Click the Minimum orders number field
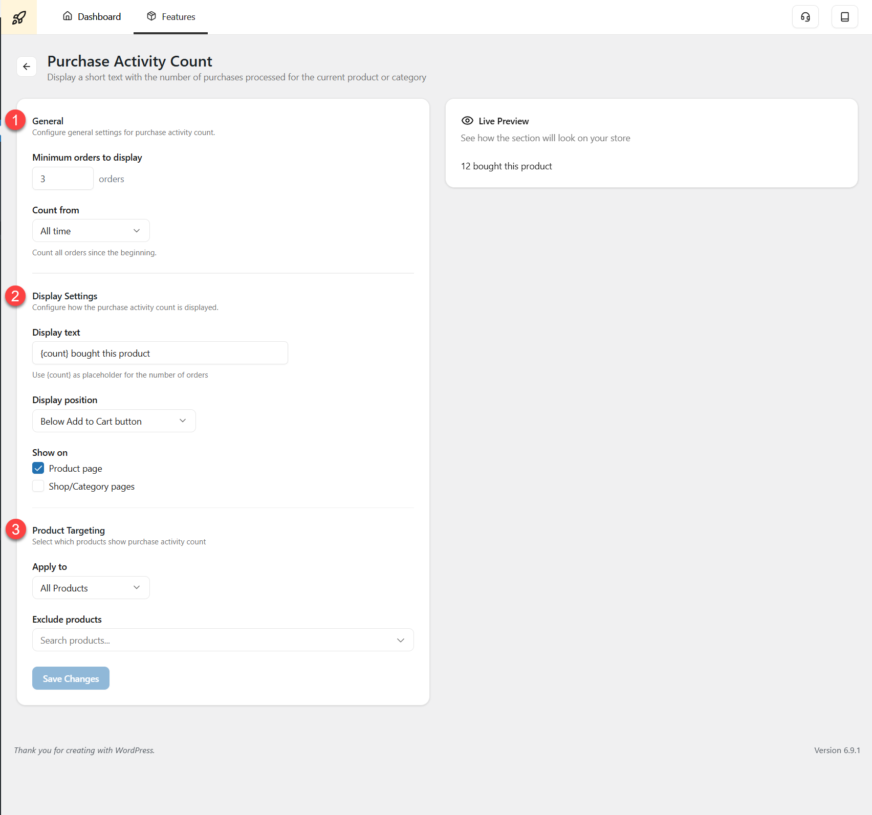Viewport: 872px width, 815px height. point(62,179)
